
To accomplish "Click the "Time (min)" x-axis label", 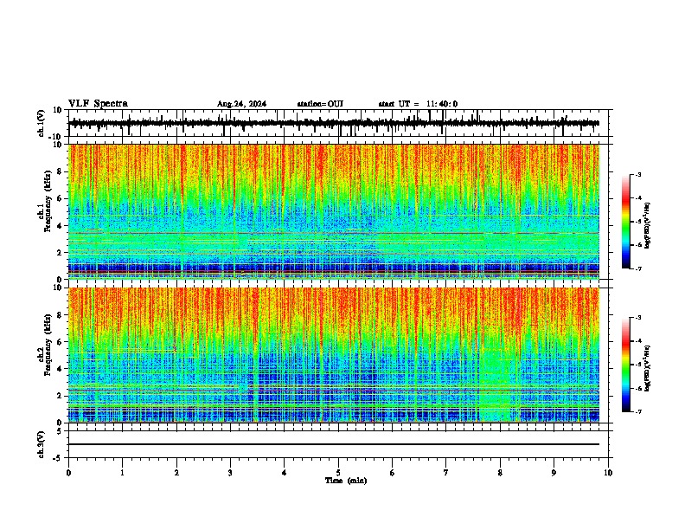I will coord(346,481).
